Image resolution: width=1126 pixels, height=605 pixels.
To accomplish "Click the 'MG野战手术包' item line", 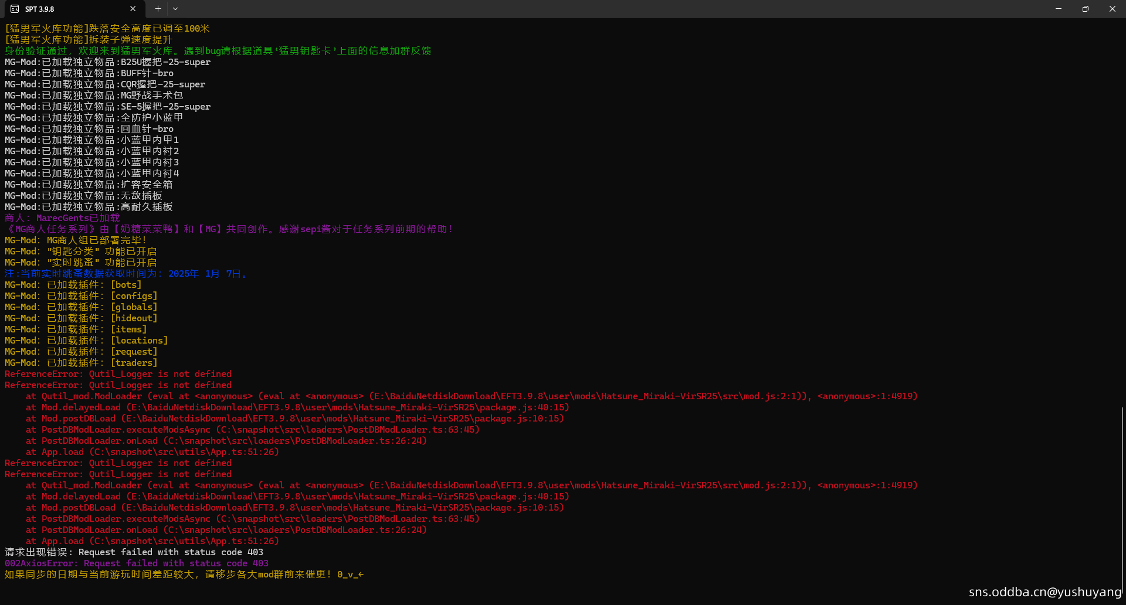I will pos(94,96).
